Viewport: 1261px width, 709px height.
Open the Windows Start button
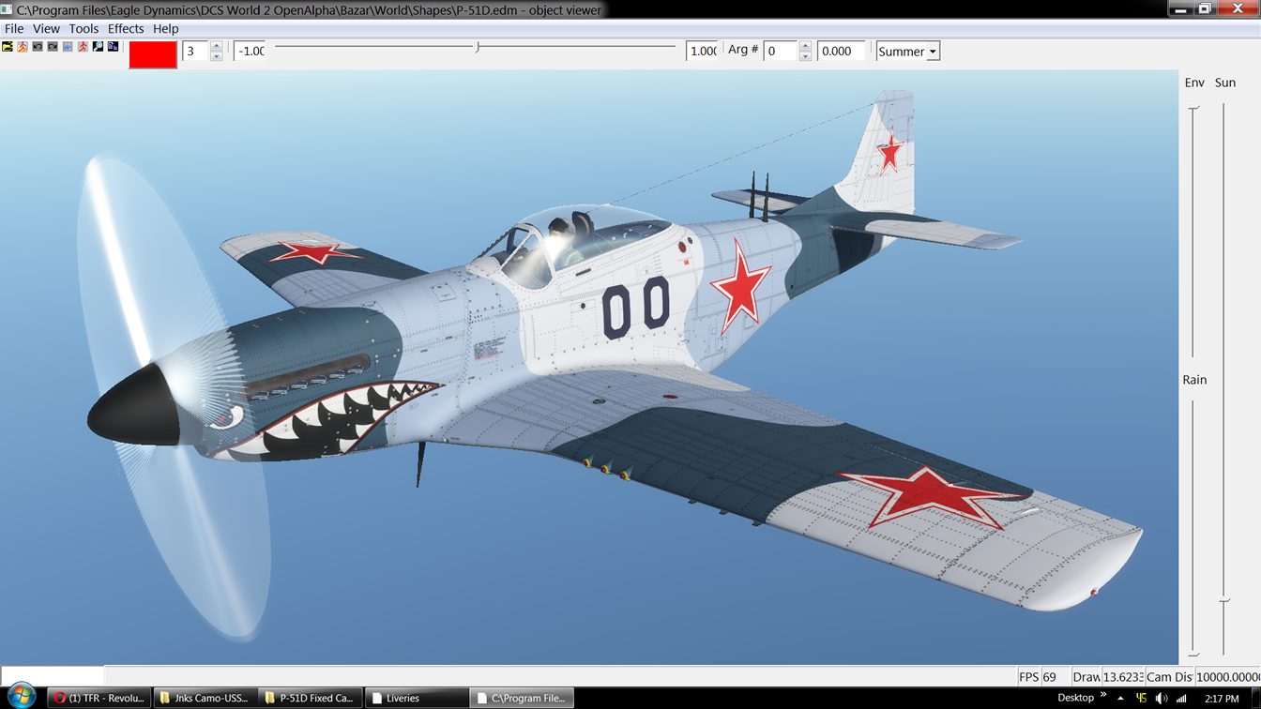pyautogui.click(x=21, y=696)
